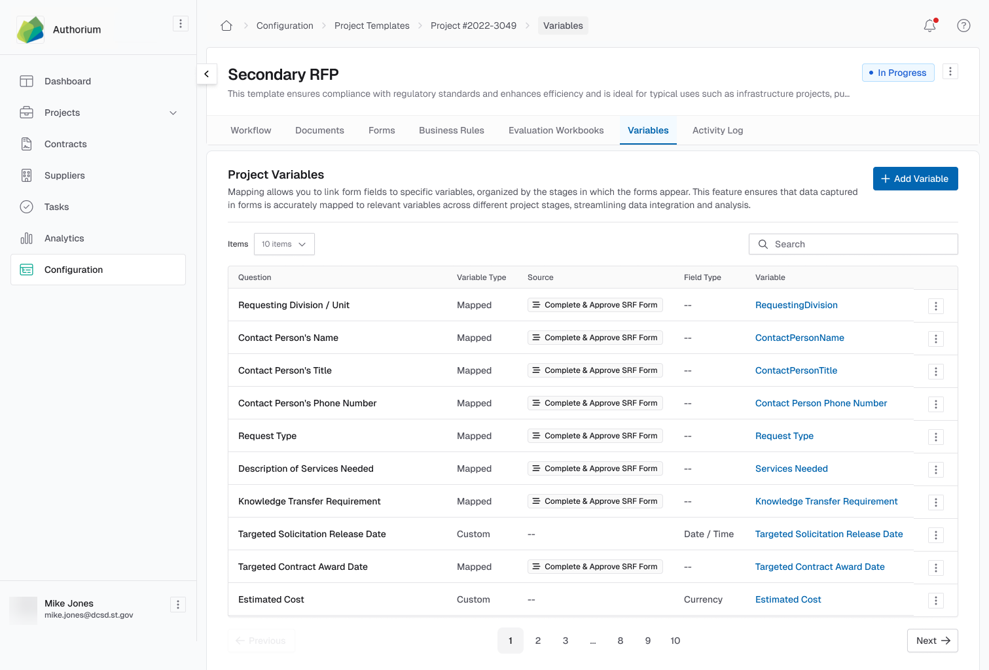Viewport: 989px width, 670px height.
Task: Switch to the Activity Log tab
Action: [x=717, y=130]
